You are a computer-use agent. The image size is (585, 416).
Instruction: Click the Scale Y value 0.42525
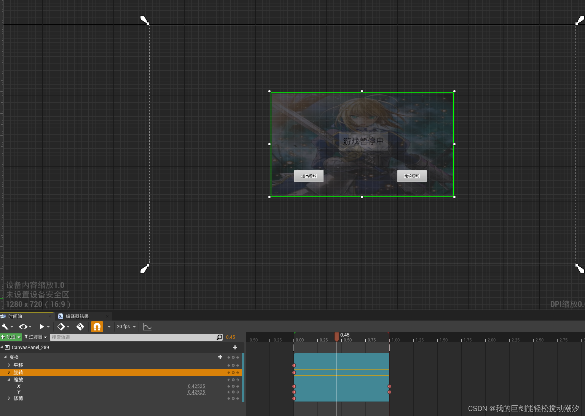pos(196,392)
